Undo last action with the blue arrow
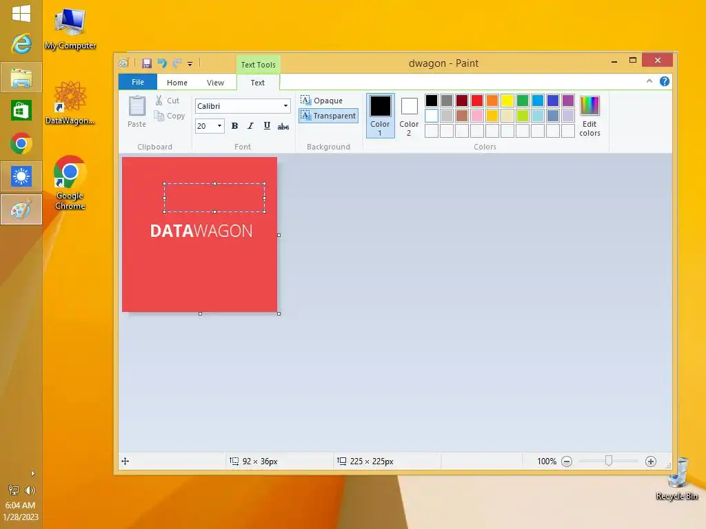Screen dimensions: 706x529 [x=162, y=63]
